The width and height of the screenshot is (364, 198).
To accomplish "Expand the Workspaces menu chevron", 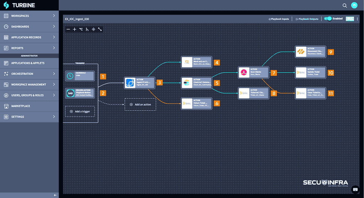I will [54, 16].
